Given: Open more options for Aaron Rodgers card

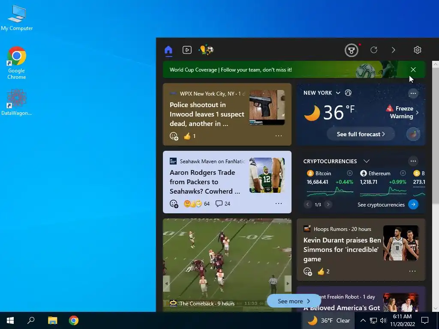Looking at the screenshot, I should [x=279, y=203].
